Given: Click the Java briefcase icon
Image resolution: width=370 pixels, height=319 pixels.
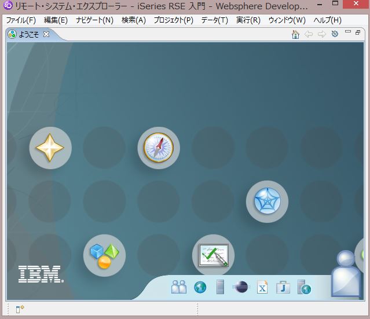Looking at the screenshot, I should point(283,287).
